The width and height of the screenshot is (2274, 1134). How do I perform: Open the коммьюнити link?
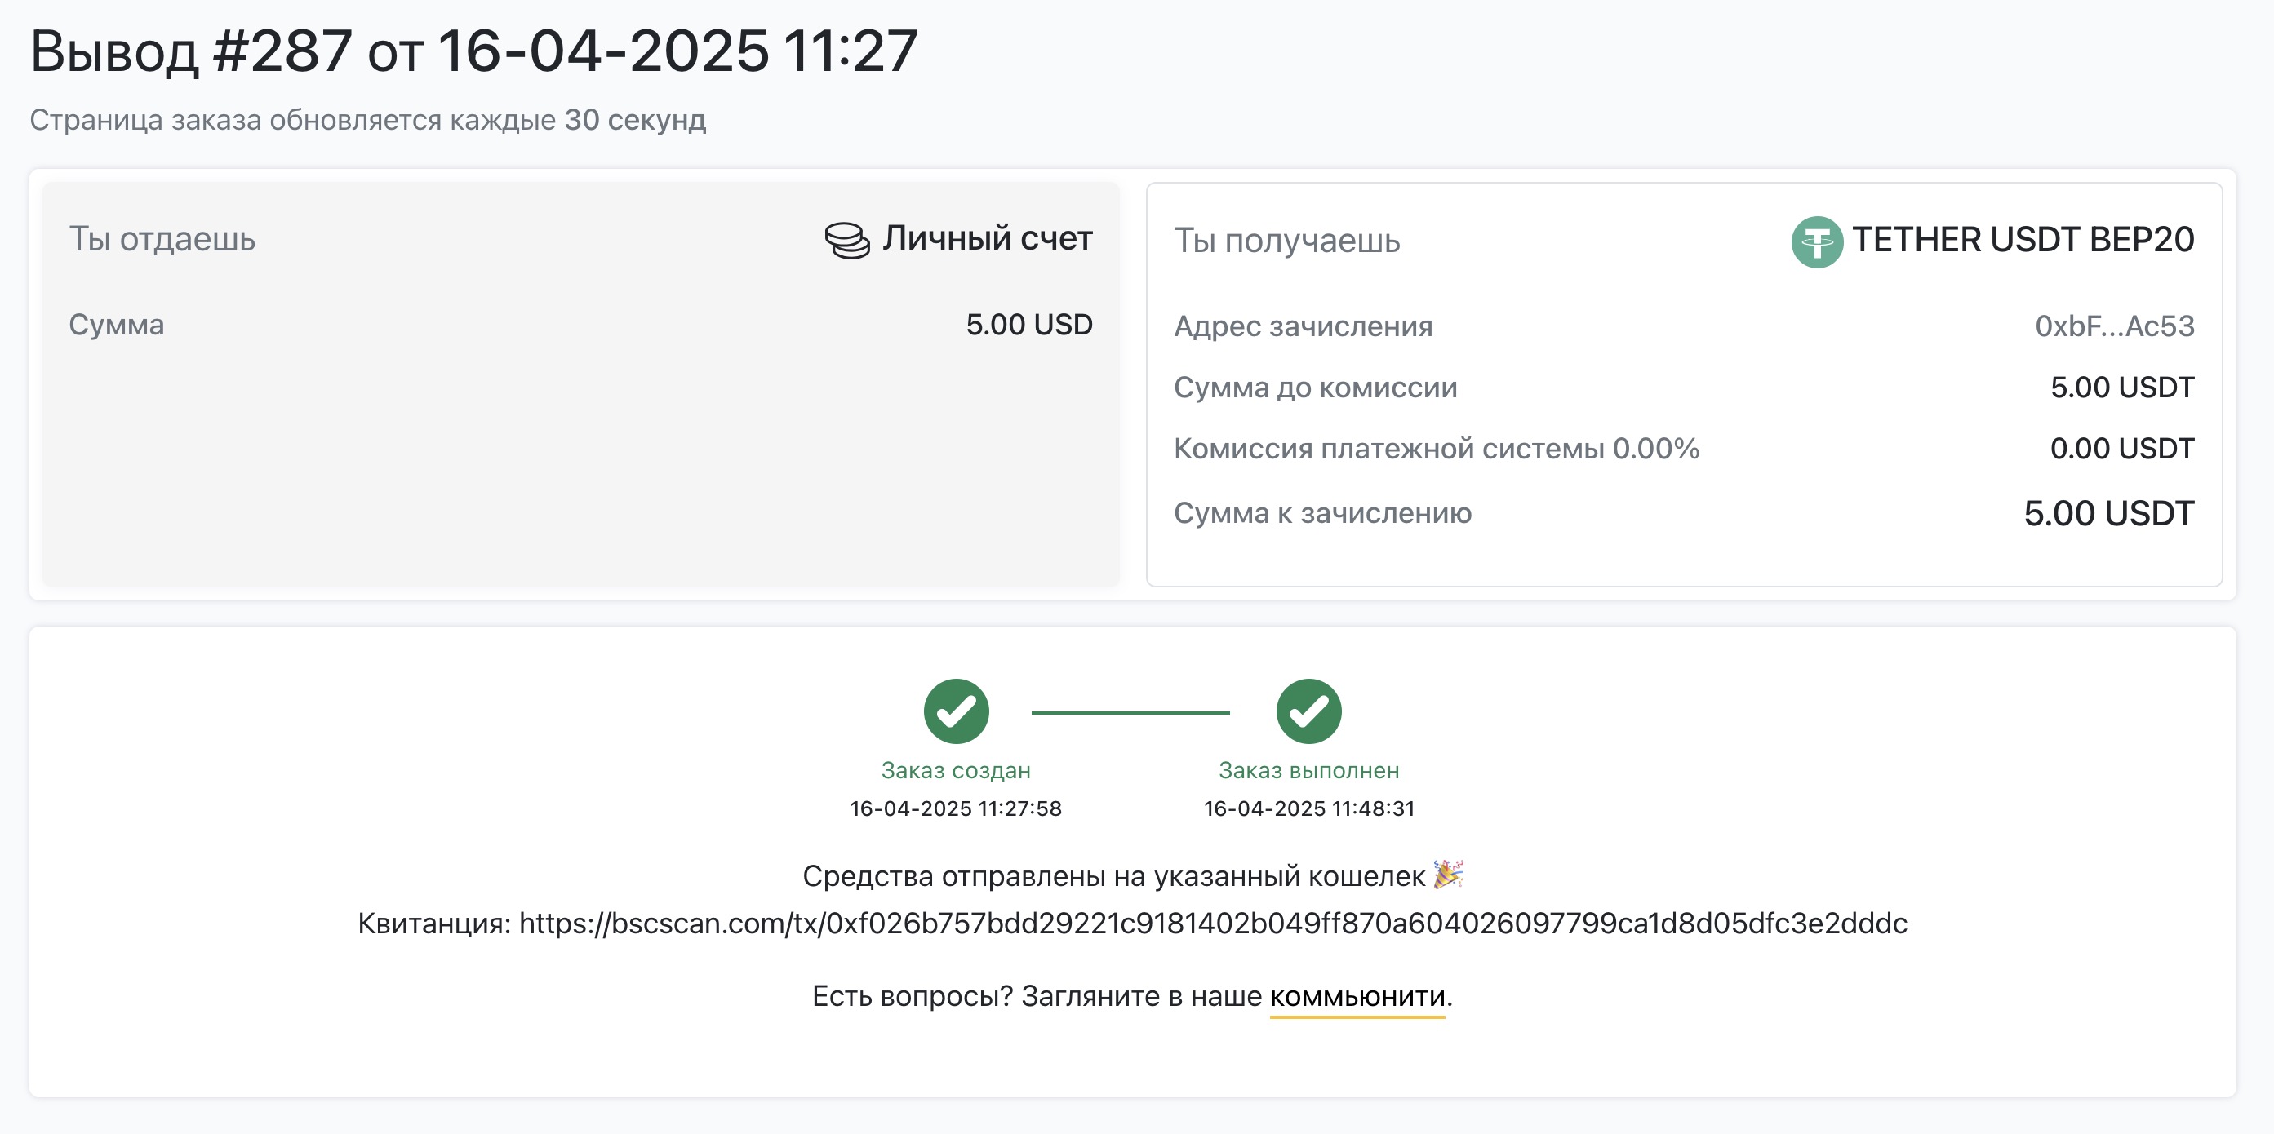pos(1357,996)
